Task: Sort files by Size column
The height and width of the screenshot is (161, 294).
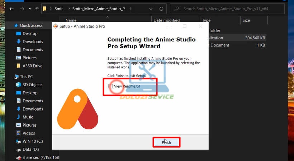Action: (x=246, y=20)
